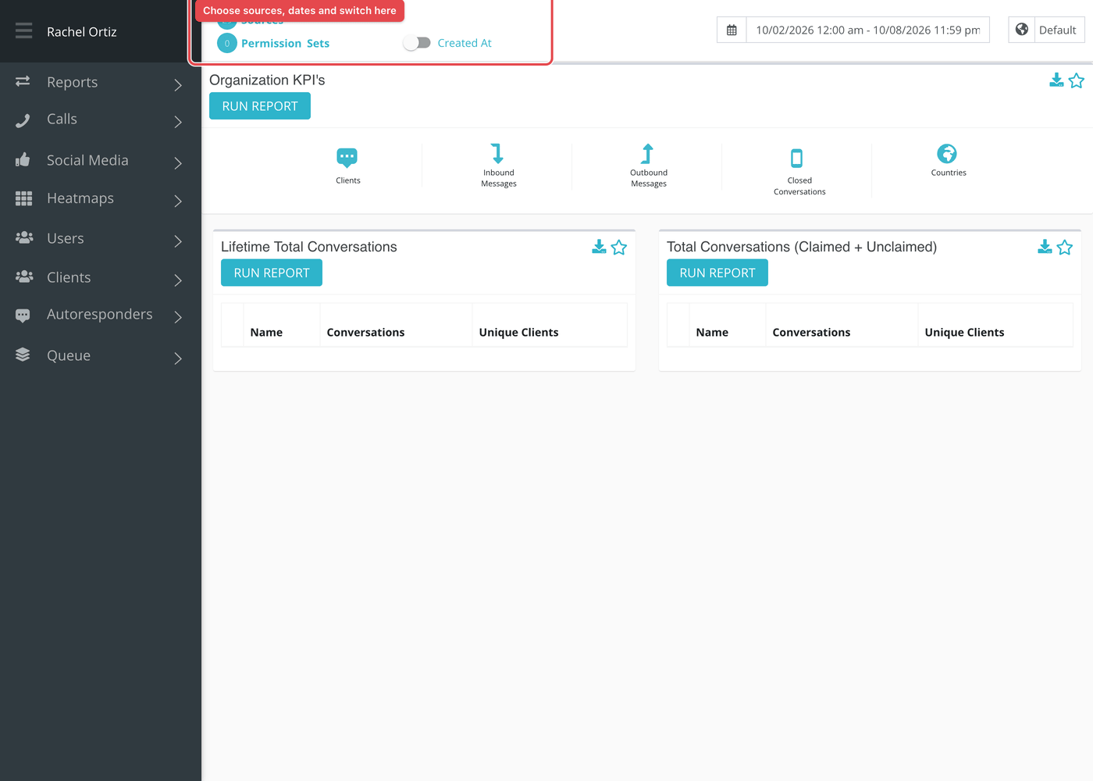Download the Organization KPI's report
This screenshot has width=1093, height=781.
pyautogui.click(x=1056, y=80)
